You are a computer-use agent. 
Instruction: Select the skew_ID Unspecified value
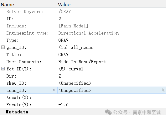coord(75,83)
